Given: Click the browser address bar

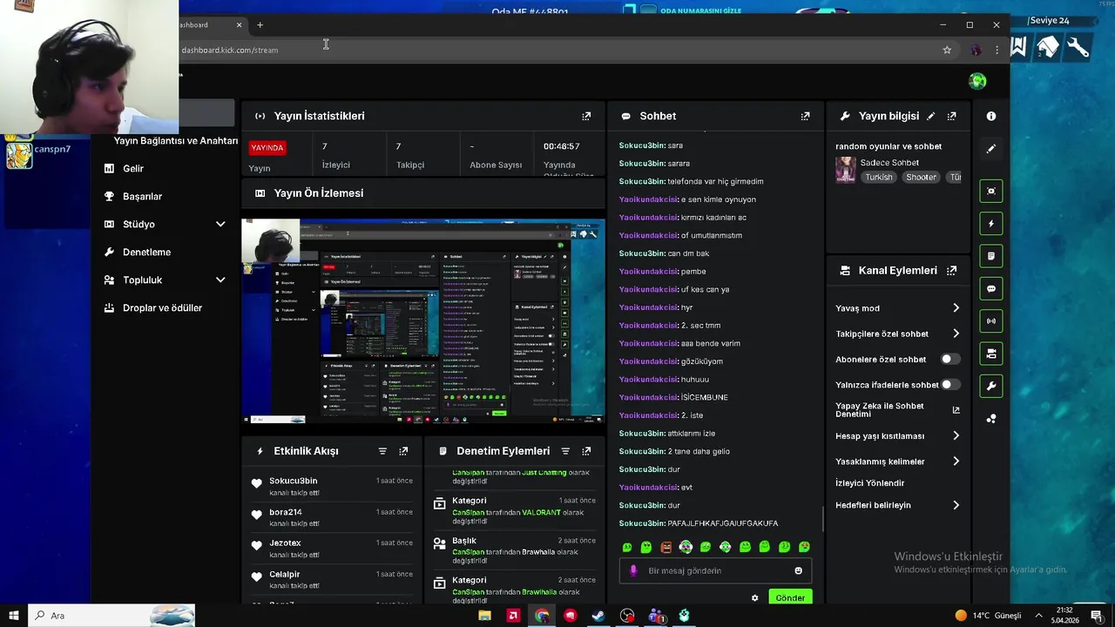Looking at the screenshot, I should click(x=557, y=50).
